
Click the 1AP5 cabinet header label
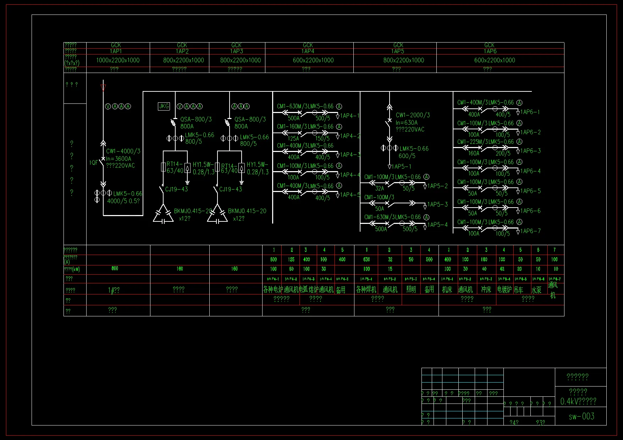coord(398,51)
